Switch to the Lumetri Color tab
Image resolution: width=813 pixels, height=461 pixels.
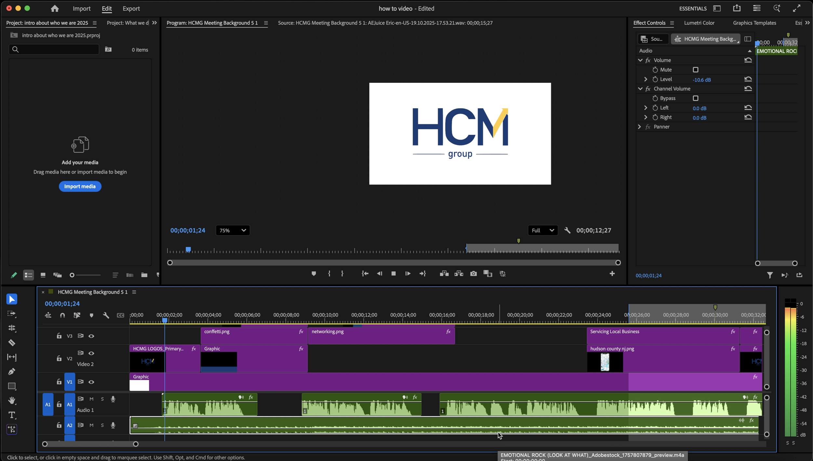pos(699,23)
